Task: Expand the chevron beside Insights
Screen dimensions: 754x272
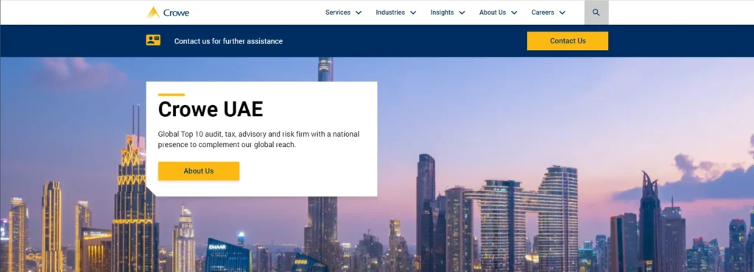Action: click(x=462, y=13)
